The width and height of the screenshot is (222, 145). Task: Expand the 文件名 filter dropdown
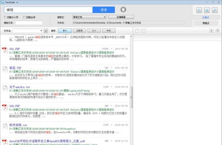tap(28, 31)
